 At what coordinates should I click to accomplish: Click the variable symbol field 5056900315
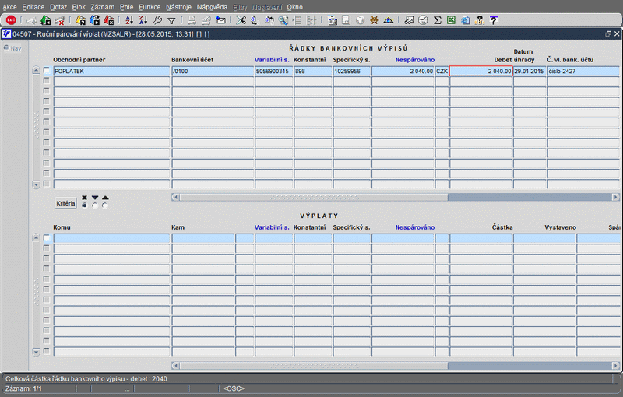(273, 71)
